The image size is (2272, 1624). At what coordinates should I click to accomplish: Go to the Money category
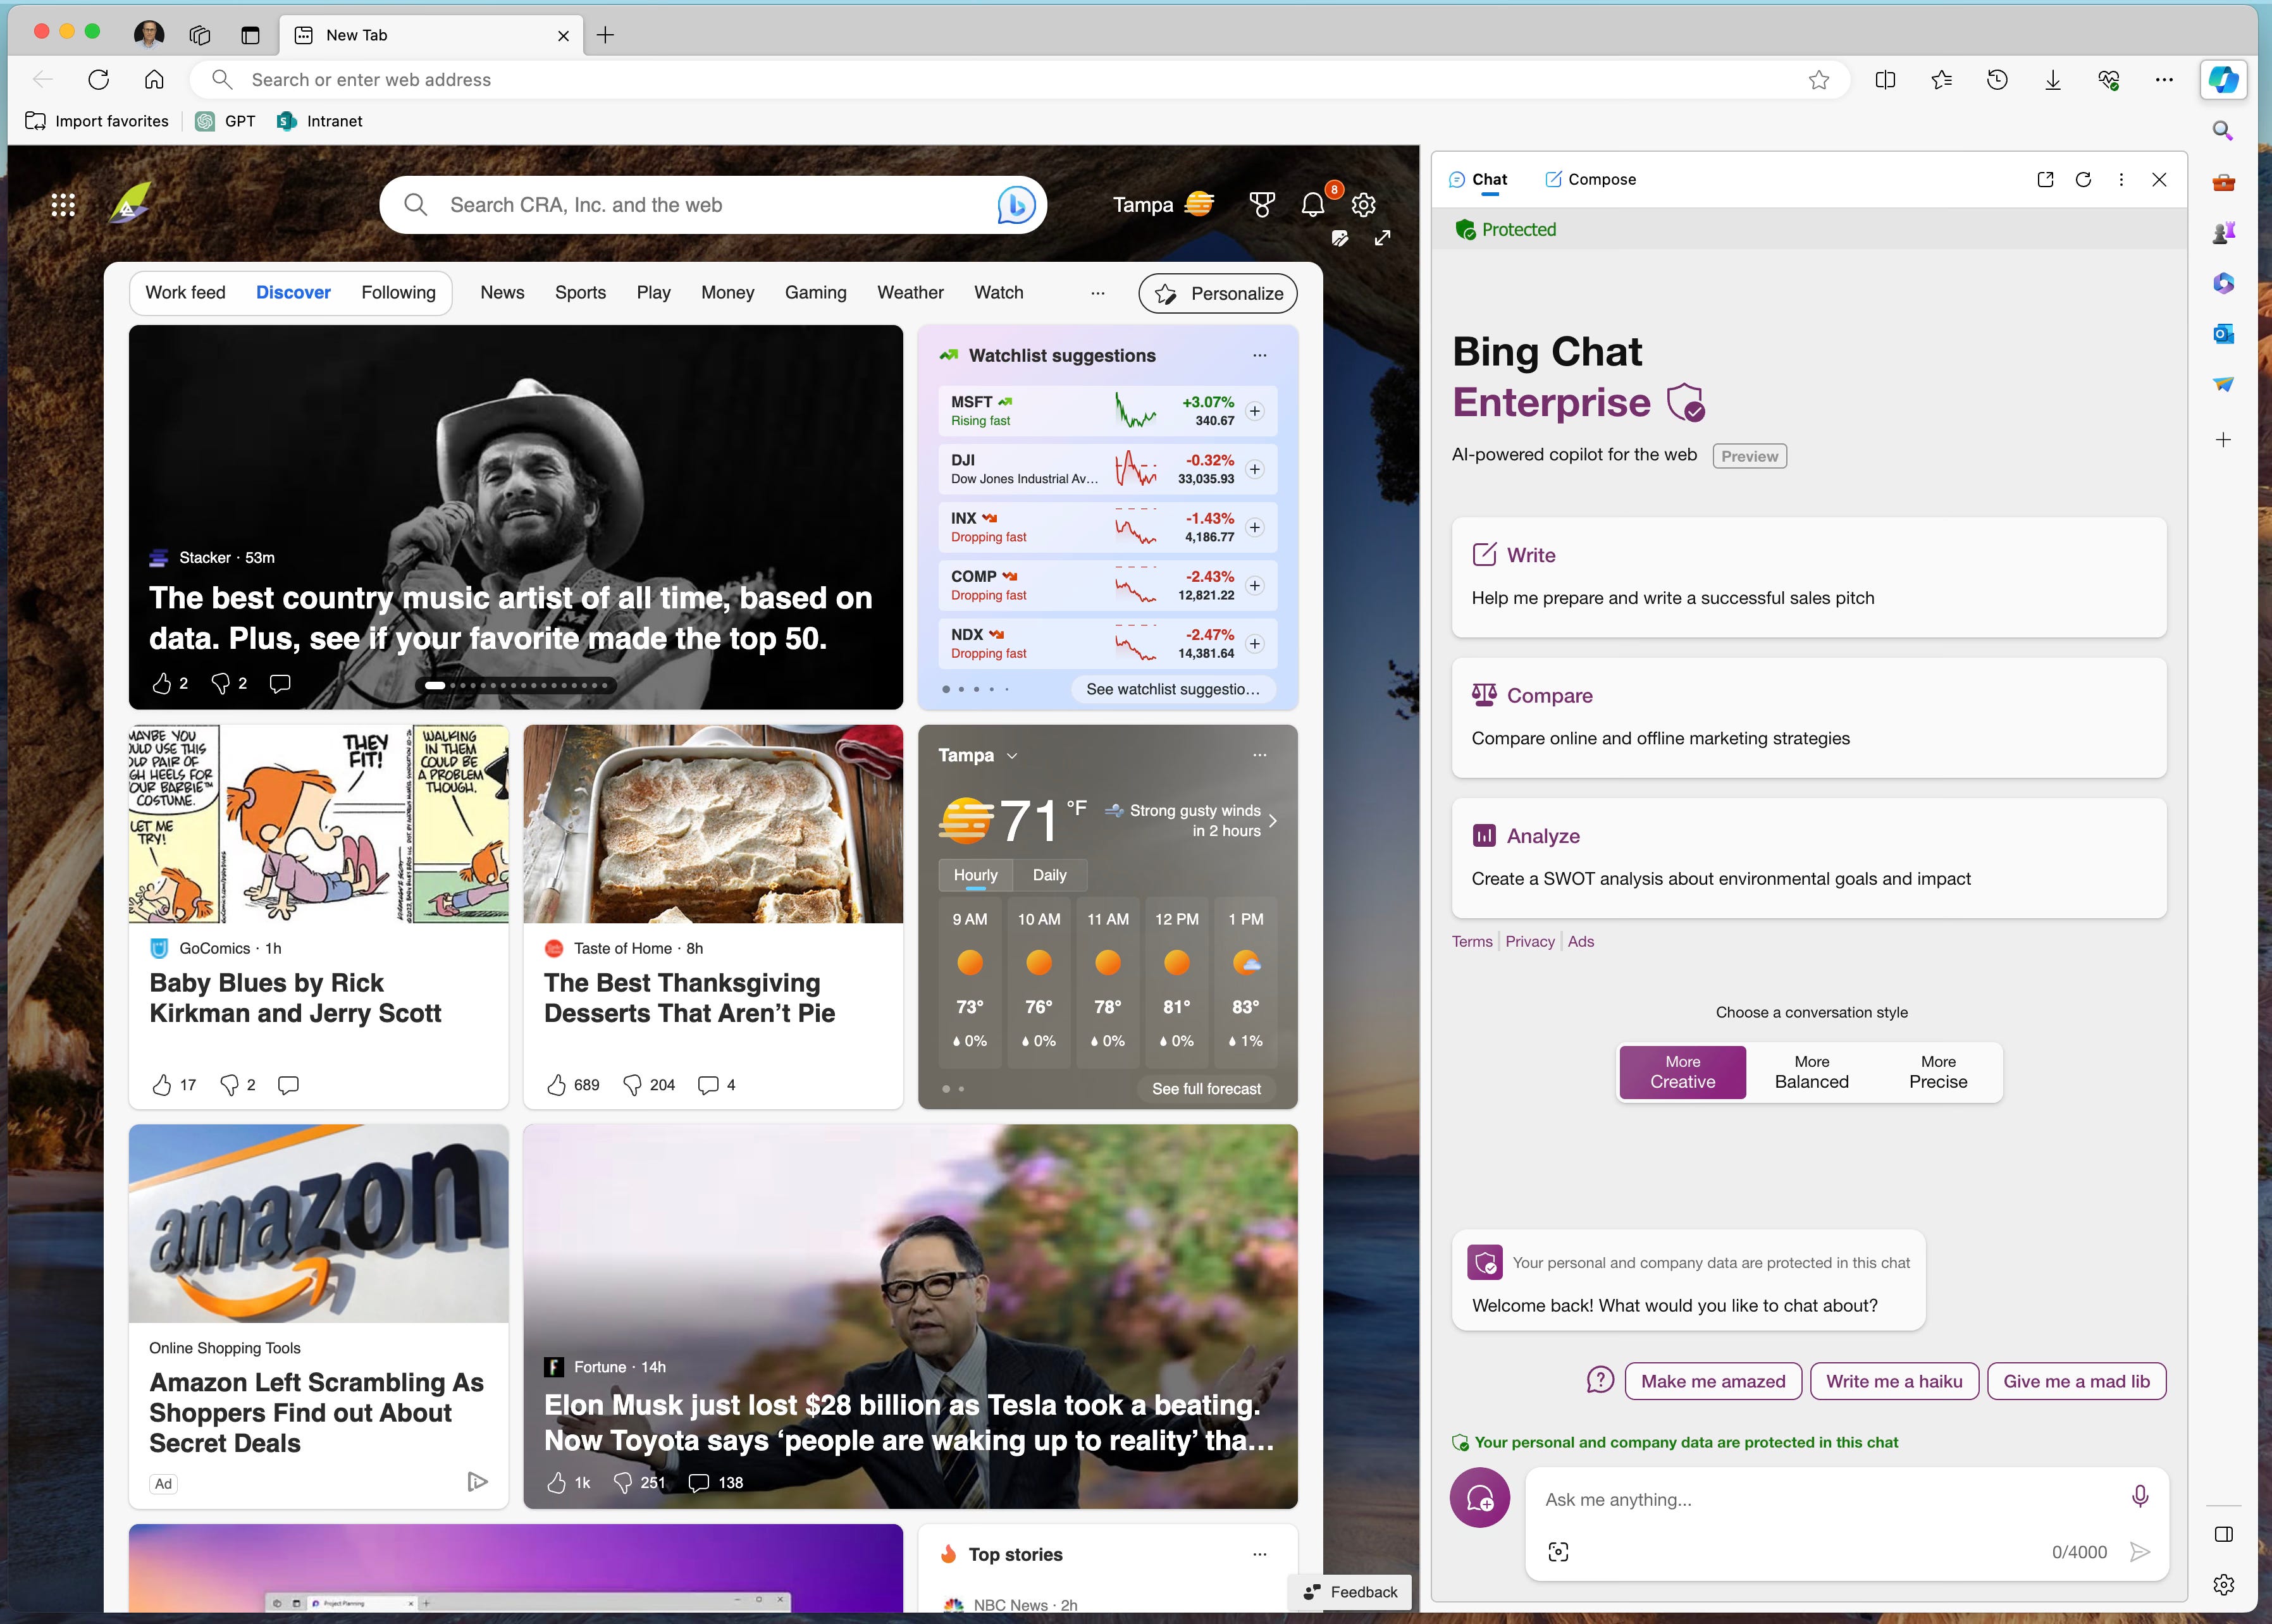point(727,293)
